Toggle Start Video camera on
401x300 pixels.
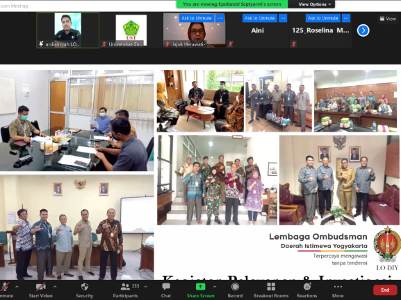[x=40, y=287]
